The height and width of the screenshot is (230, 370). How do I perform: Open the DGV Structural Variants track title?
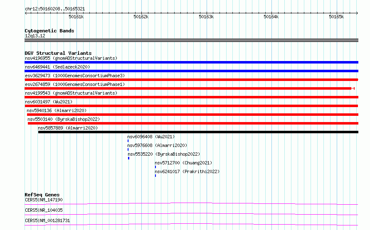(x=58, y=53)
